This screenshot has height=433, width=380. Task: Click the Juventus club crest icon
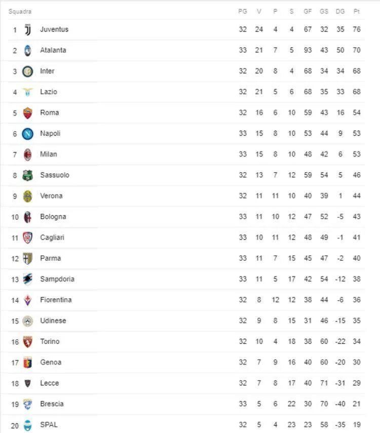pos(28,30)
